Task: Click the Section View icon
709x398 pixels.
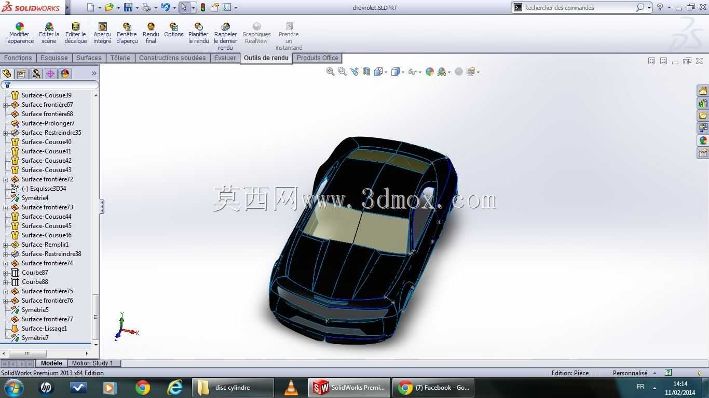Action: coord(366,72)
